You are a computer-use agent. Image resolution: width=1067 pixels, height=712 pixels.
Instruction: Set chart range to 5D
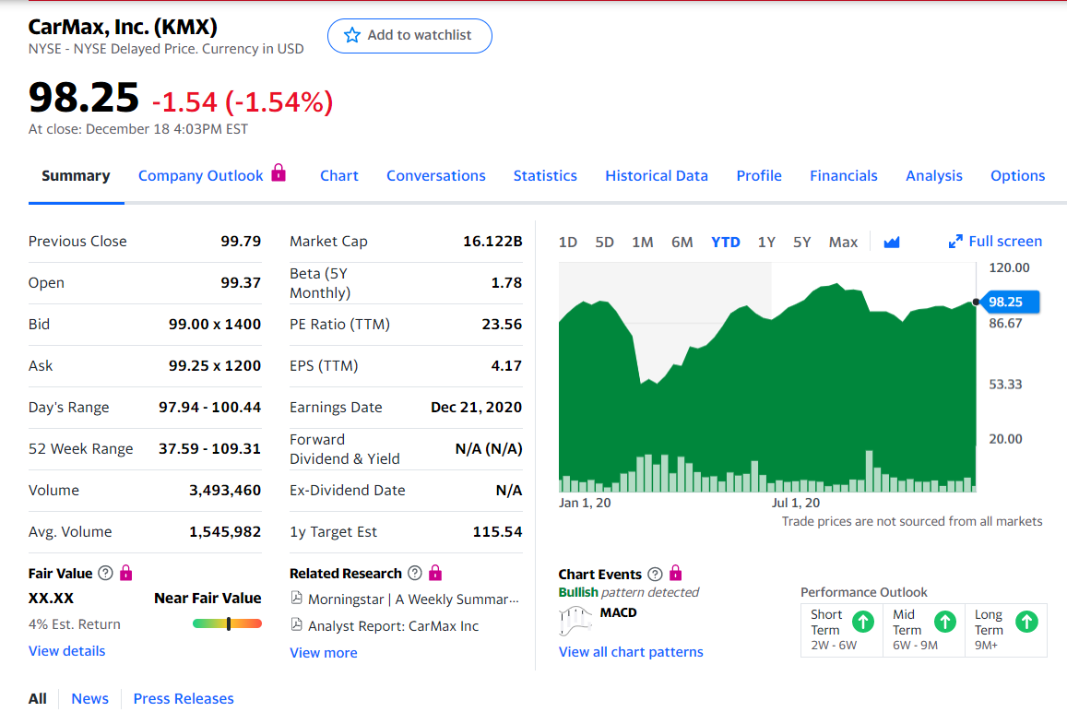click(x=604, y=243)
